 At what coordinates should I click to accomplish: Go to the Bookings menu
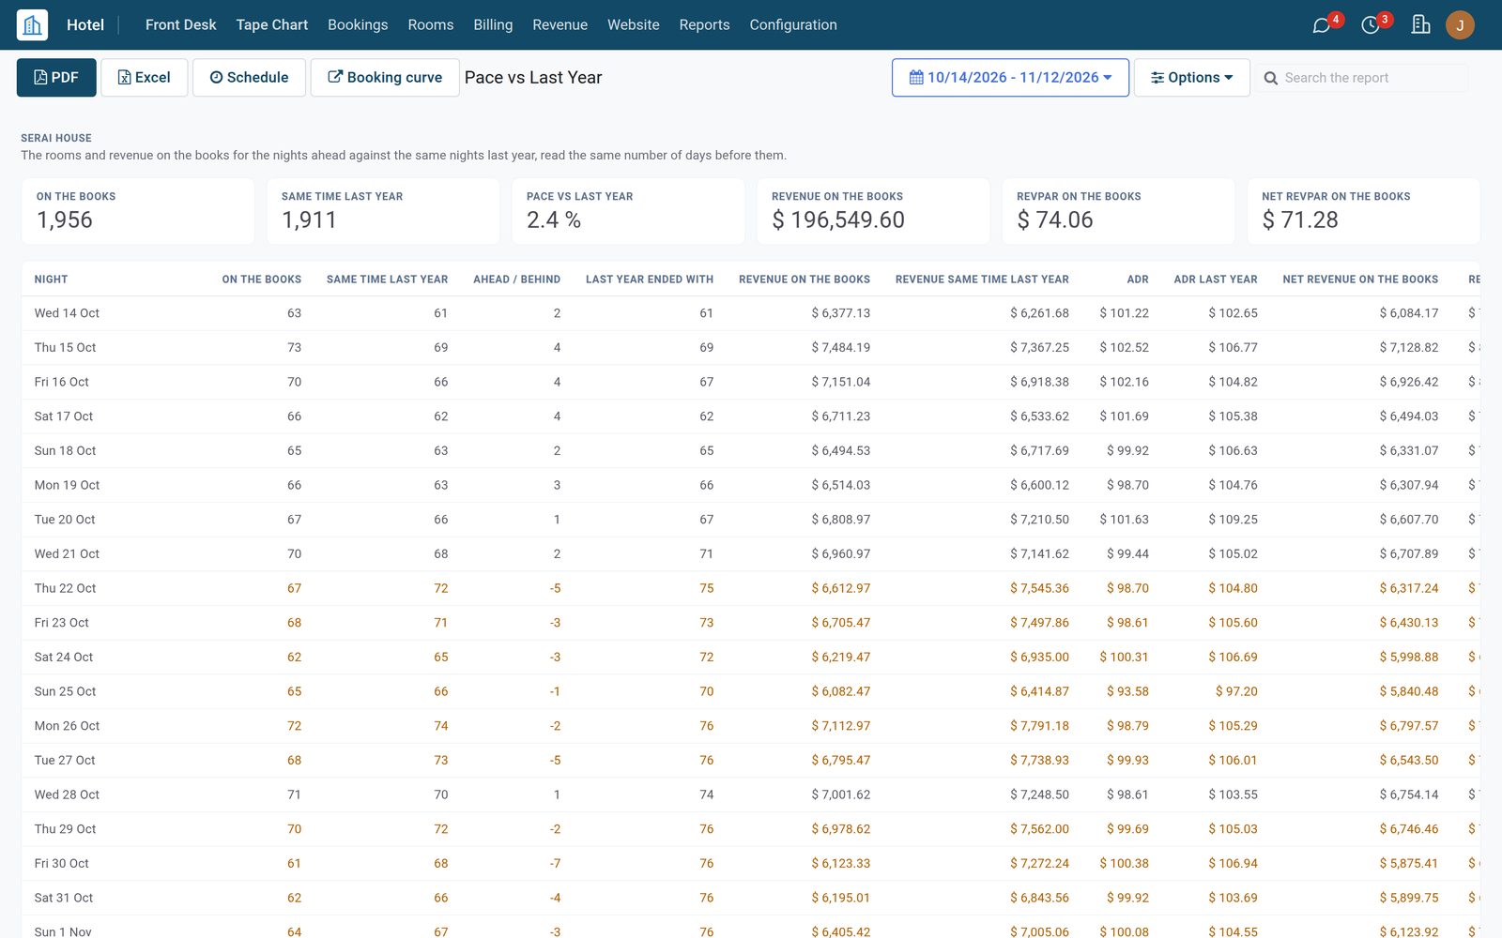[358, 24]
